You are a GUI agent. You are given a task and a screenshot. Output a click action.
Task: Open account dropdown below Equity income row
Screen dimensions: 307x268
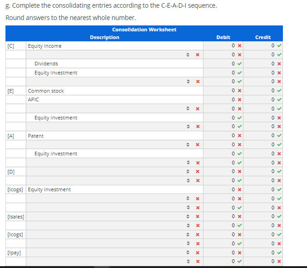coord(114,55)
